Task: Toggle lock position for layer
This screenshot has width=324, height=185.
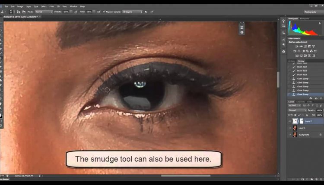Action: (x=303, y=115)
